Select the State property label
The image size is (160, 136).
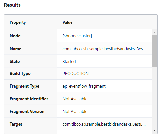pos(15,61)
